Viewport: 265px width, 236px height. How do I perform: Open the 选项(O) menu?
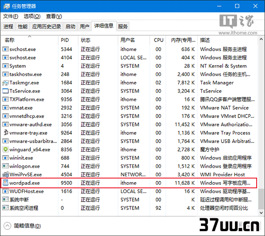pos(32,16)
